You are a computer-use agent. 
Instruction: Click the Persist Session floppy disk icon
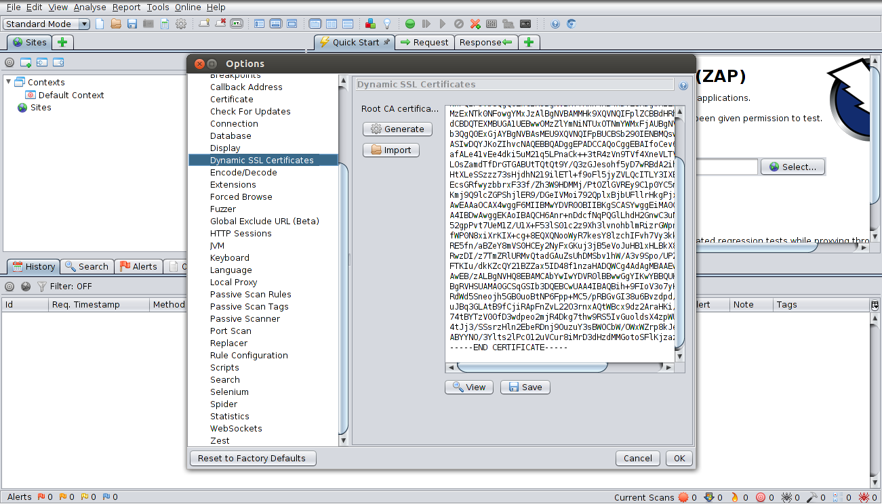pos(132,24)
